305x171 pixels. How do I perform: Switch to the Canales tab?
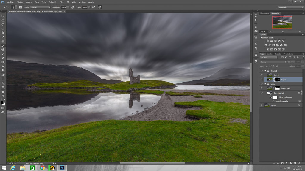tap(269, 54)
